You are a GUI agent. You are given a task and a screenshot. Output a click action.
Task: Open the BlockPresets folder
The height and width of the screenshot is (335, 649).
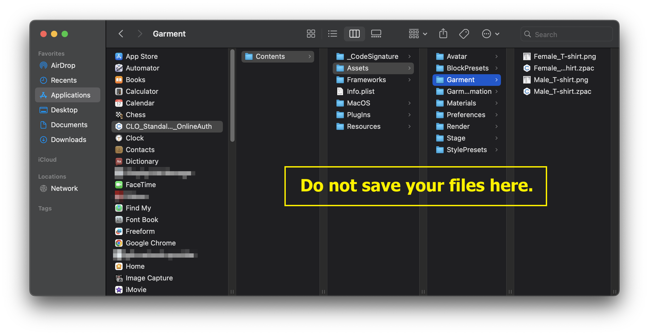pos(467,68)
